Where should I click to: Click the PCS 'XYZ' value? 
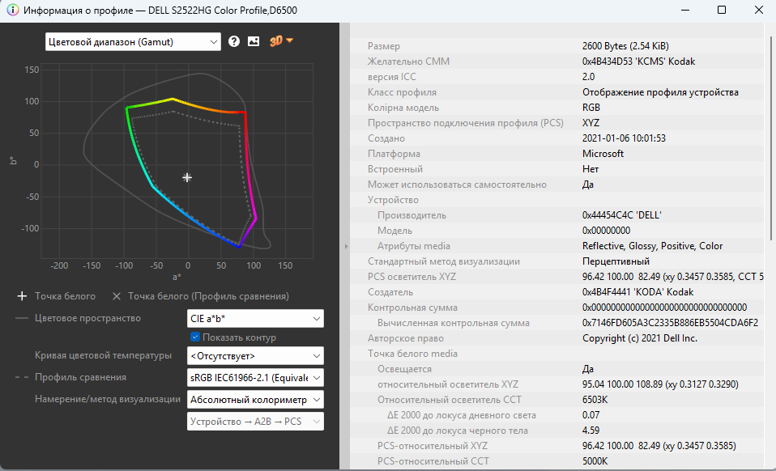(591, 122)
